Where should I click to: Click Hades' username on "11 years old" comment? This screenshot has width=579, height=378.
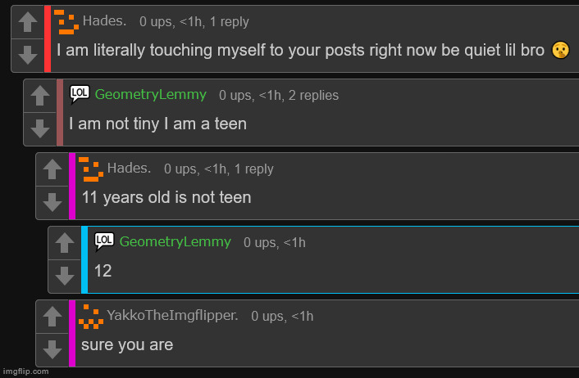point(129,169)
